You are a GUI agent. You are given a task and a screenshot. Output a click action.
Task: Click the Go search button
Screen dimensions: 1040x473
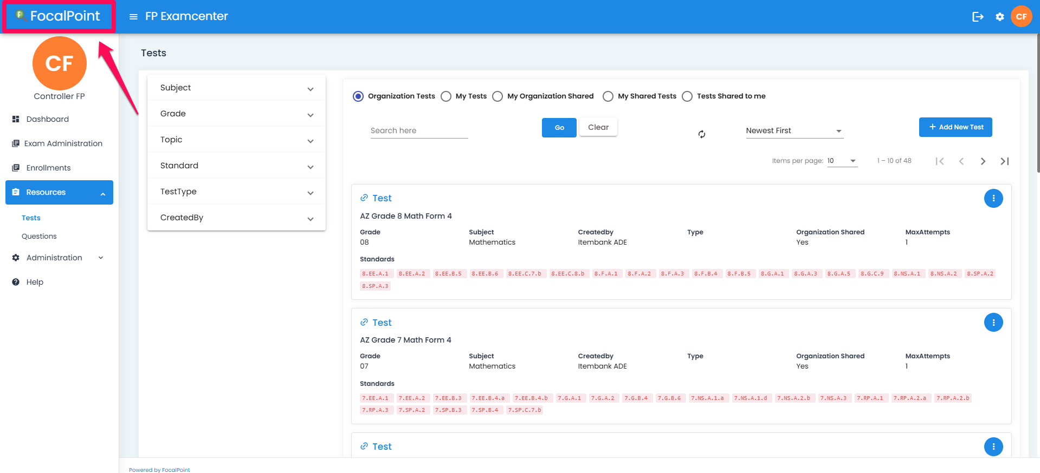pyautogui.click(x=559, y=128)
